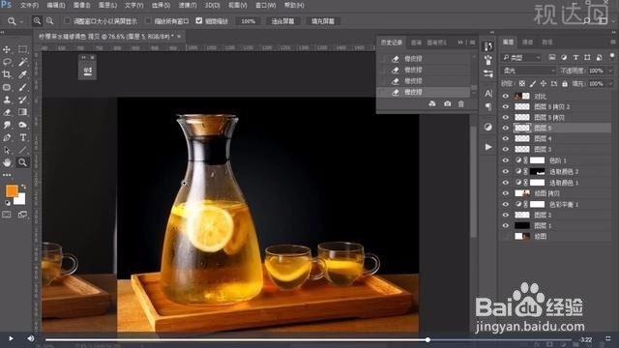Image resolution: width=619 pixels, height=348 pixels.
Task: Open the 滤镜(T) menu
Action: pyautogui.click(x=188, y=6)
